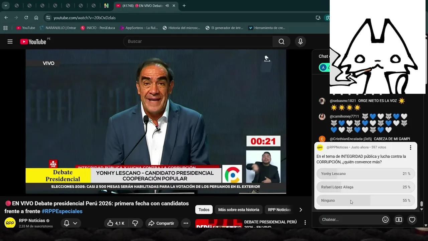The image size is (428, 241).
Task: Dislike the video
Action: pos(135,223)
